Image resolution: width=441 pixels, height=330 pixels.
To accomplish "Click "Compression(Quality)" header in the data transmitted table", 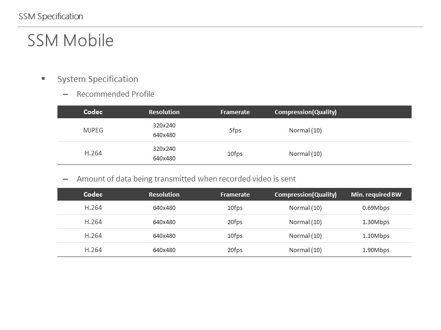I will tap(306, 194).
